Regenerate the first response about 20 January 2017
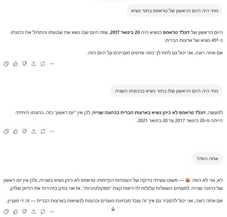This screenshot has height=217, width=227. coord(43,64)
